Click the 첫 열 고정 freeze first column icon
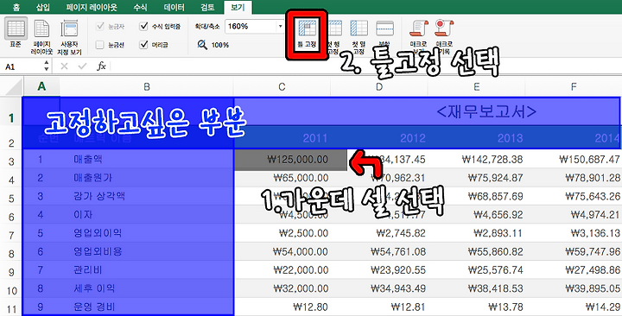The image size is (622, 316). point(359,28)
